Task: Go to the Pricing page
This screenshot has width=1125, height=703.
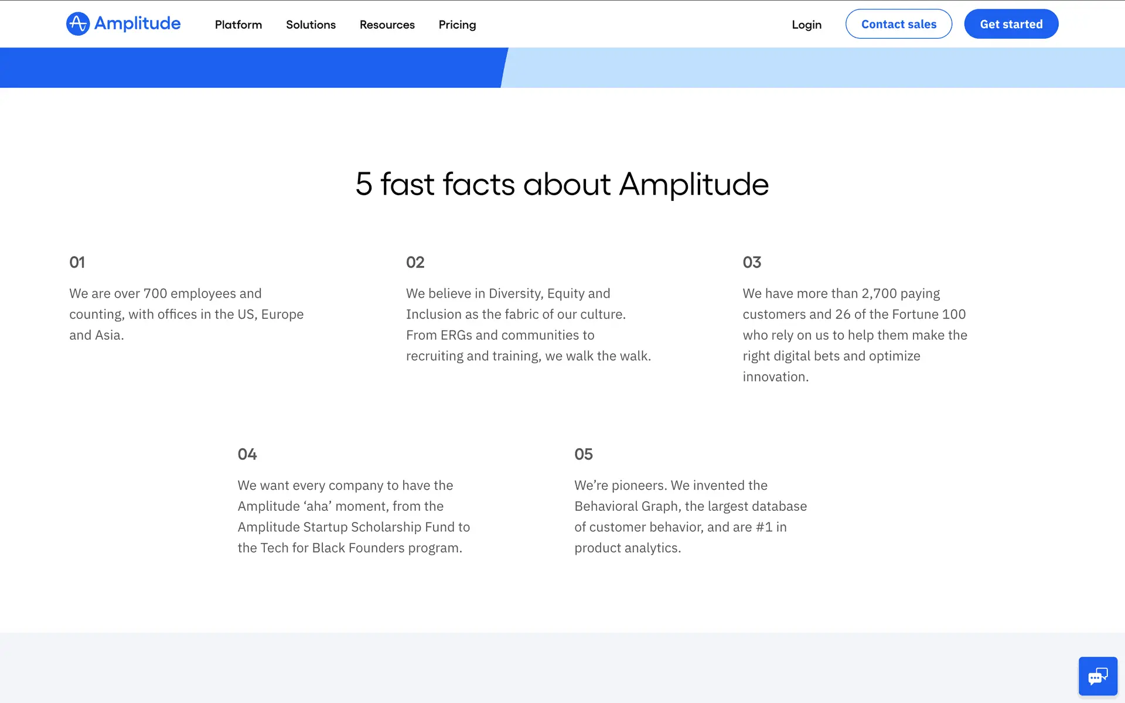Action: [x=457, y=25]
